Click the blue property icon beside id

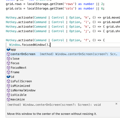click(x=9, y=77)
